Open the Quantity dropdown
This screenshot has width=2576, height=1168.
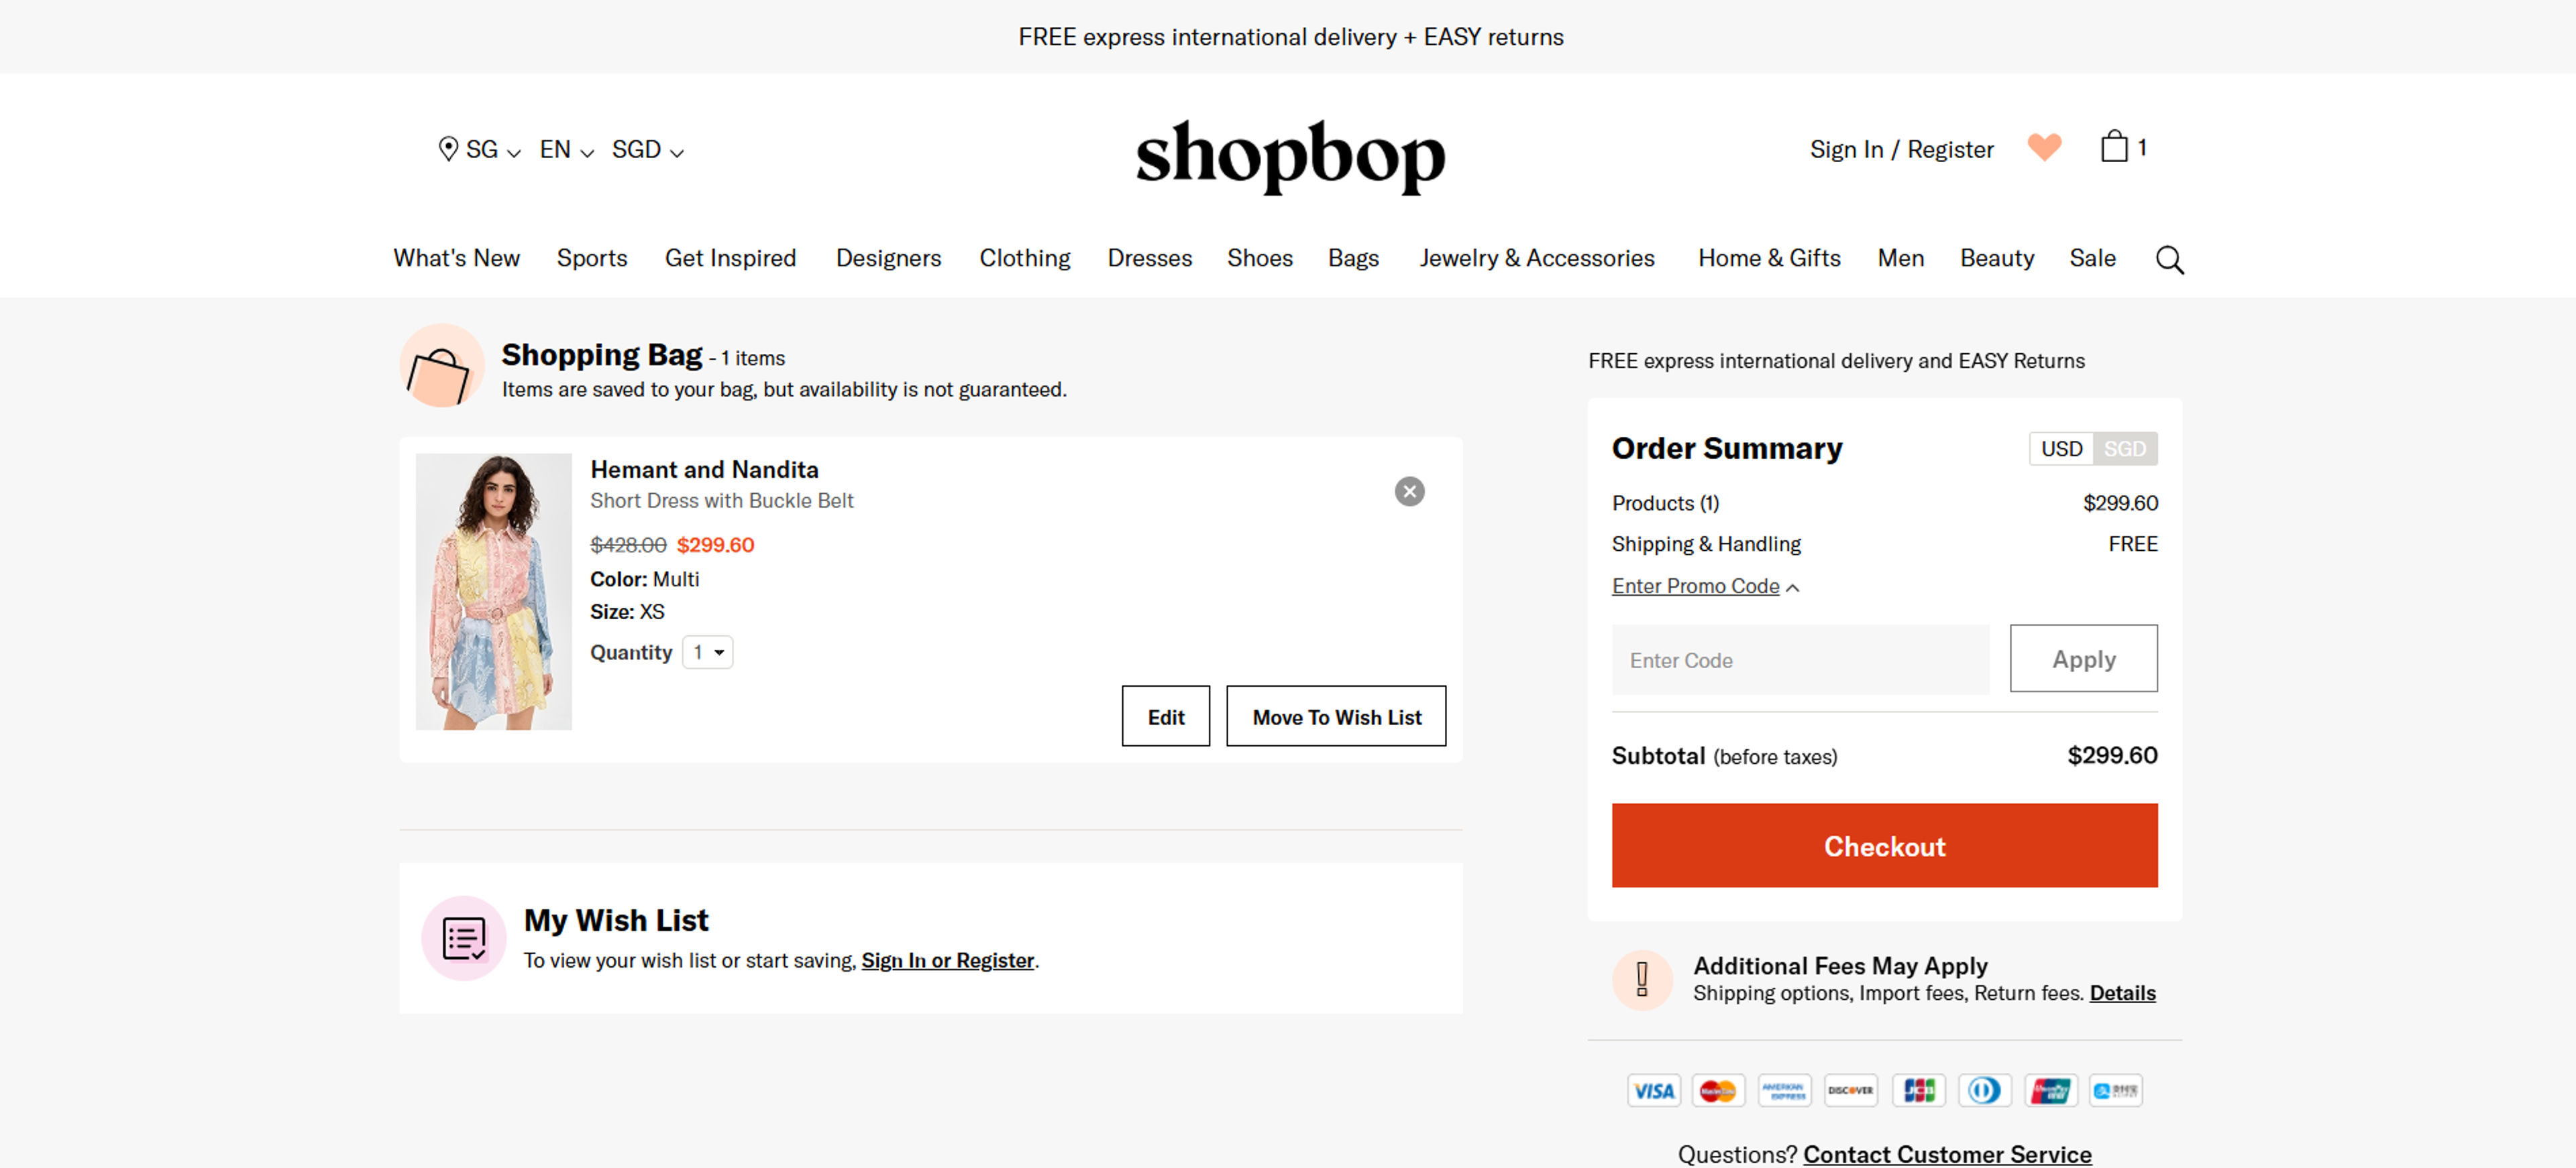click(x=707, y=653)
